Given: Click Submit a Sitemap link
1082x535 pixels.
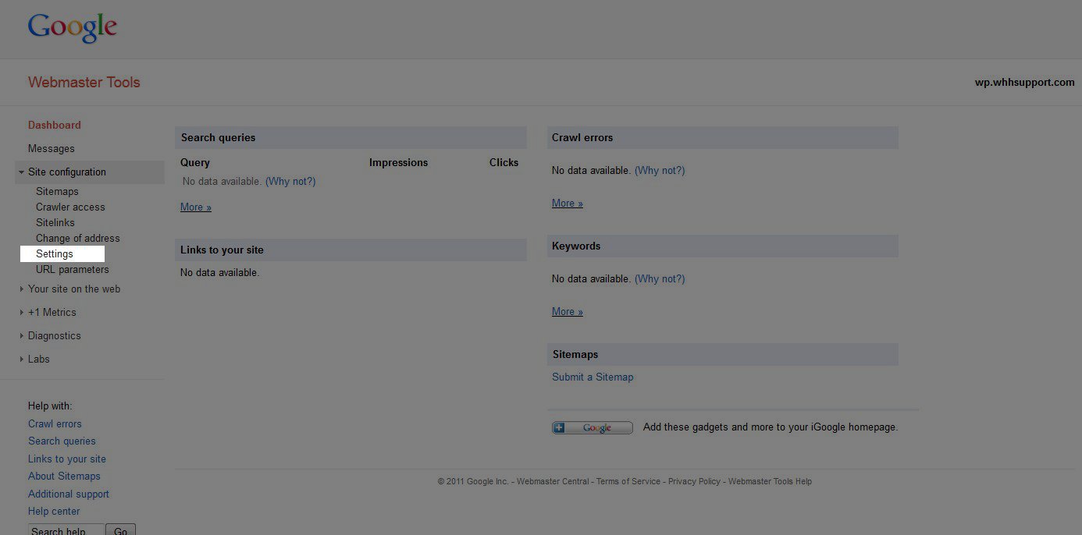Looking at the screenshot, I should (x=593, y=377).
